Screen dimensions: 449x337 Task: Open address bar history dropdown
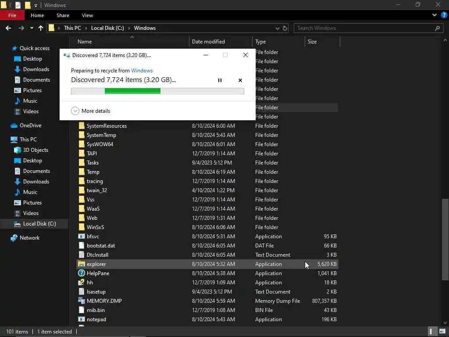click(277, 29)
